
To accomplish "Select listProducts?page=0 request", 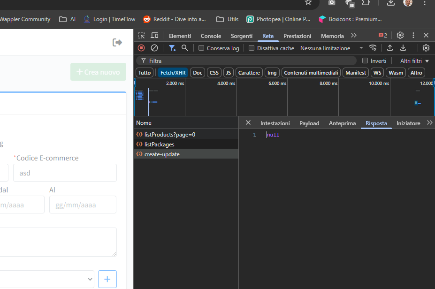I will tap(186, 135).
